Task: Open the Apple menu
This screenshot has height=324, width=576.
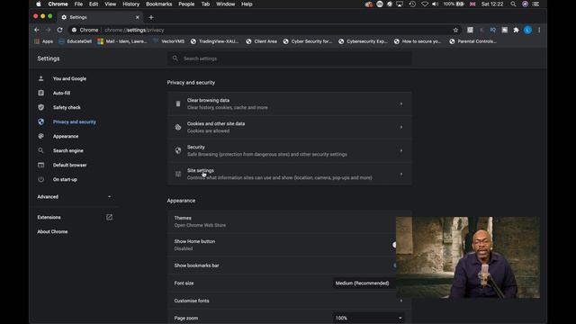Action: pos(39,4)
